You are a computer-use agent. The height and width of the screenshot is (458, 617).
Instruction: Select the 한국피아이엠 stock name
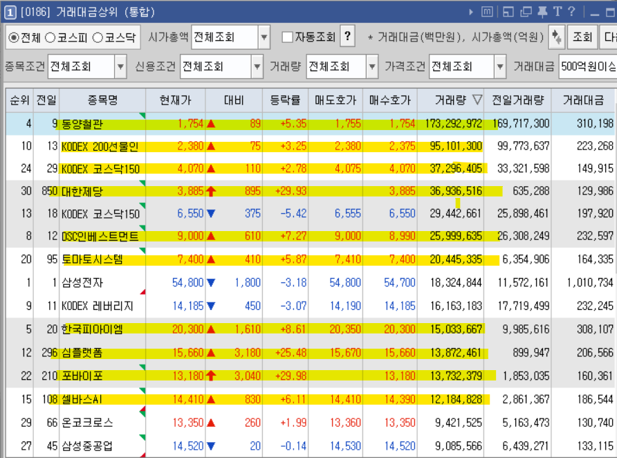(x=92, y=329)
